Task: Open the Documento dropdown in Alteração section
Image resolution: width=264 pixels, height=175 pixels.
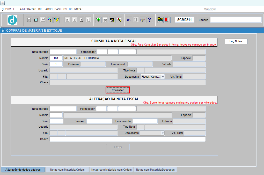Action: pos(163,133)
